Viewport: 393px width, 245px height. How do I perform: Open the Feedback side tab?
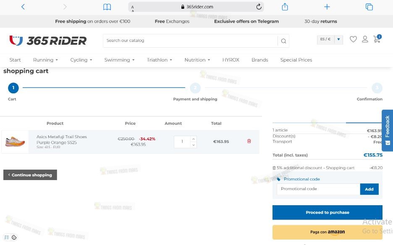[387, 130]
